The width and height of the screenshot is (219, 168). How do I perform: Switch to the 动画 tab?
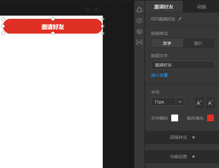[201, 7]
